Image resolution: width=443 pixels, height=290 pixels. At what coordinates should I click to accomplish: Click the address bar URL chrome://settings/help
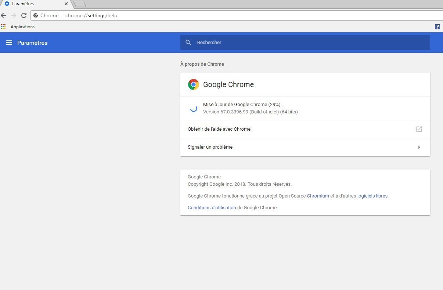[91, 15]
